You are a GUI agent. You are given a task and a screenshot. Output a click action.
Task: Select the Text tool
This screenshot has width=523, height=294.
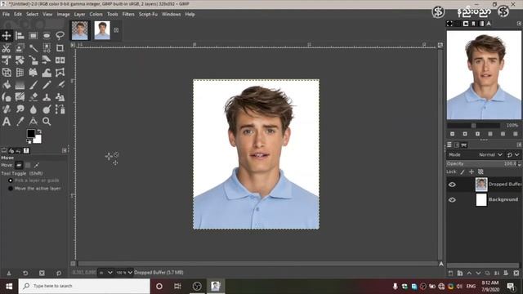point(7,122)
